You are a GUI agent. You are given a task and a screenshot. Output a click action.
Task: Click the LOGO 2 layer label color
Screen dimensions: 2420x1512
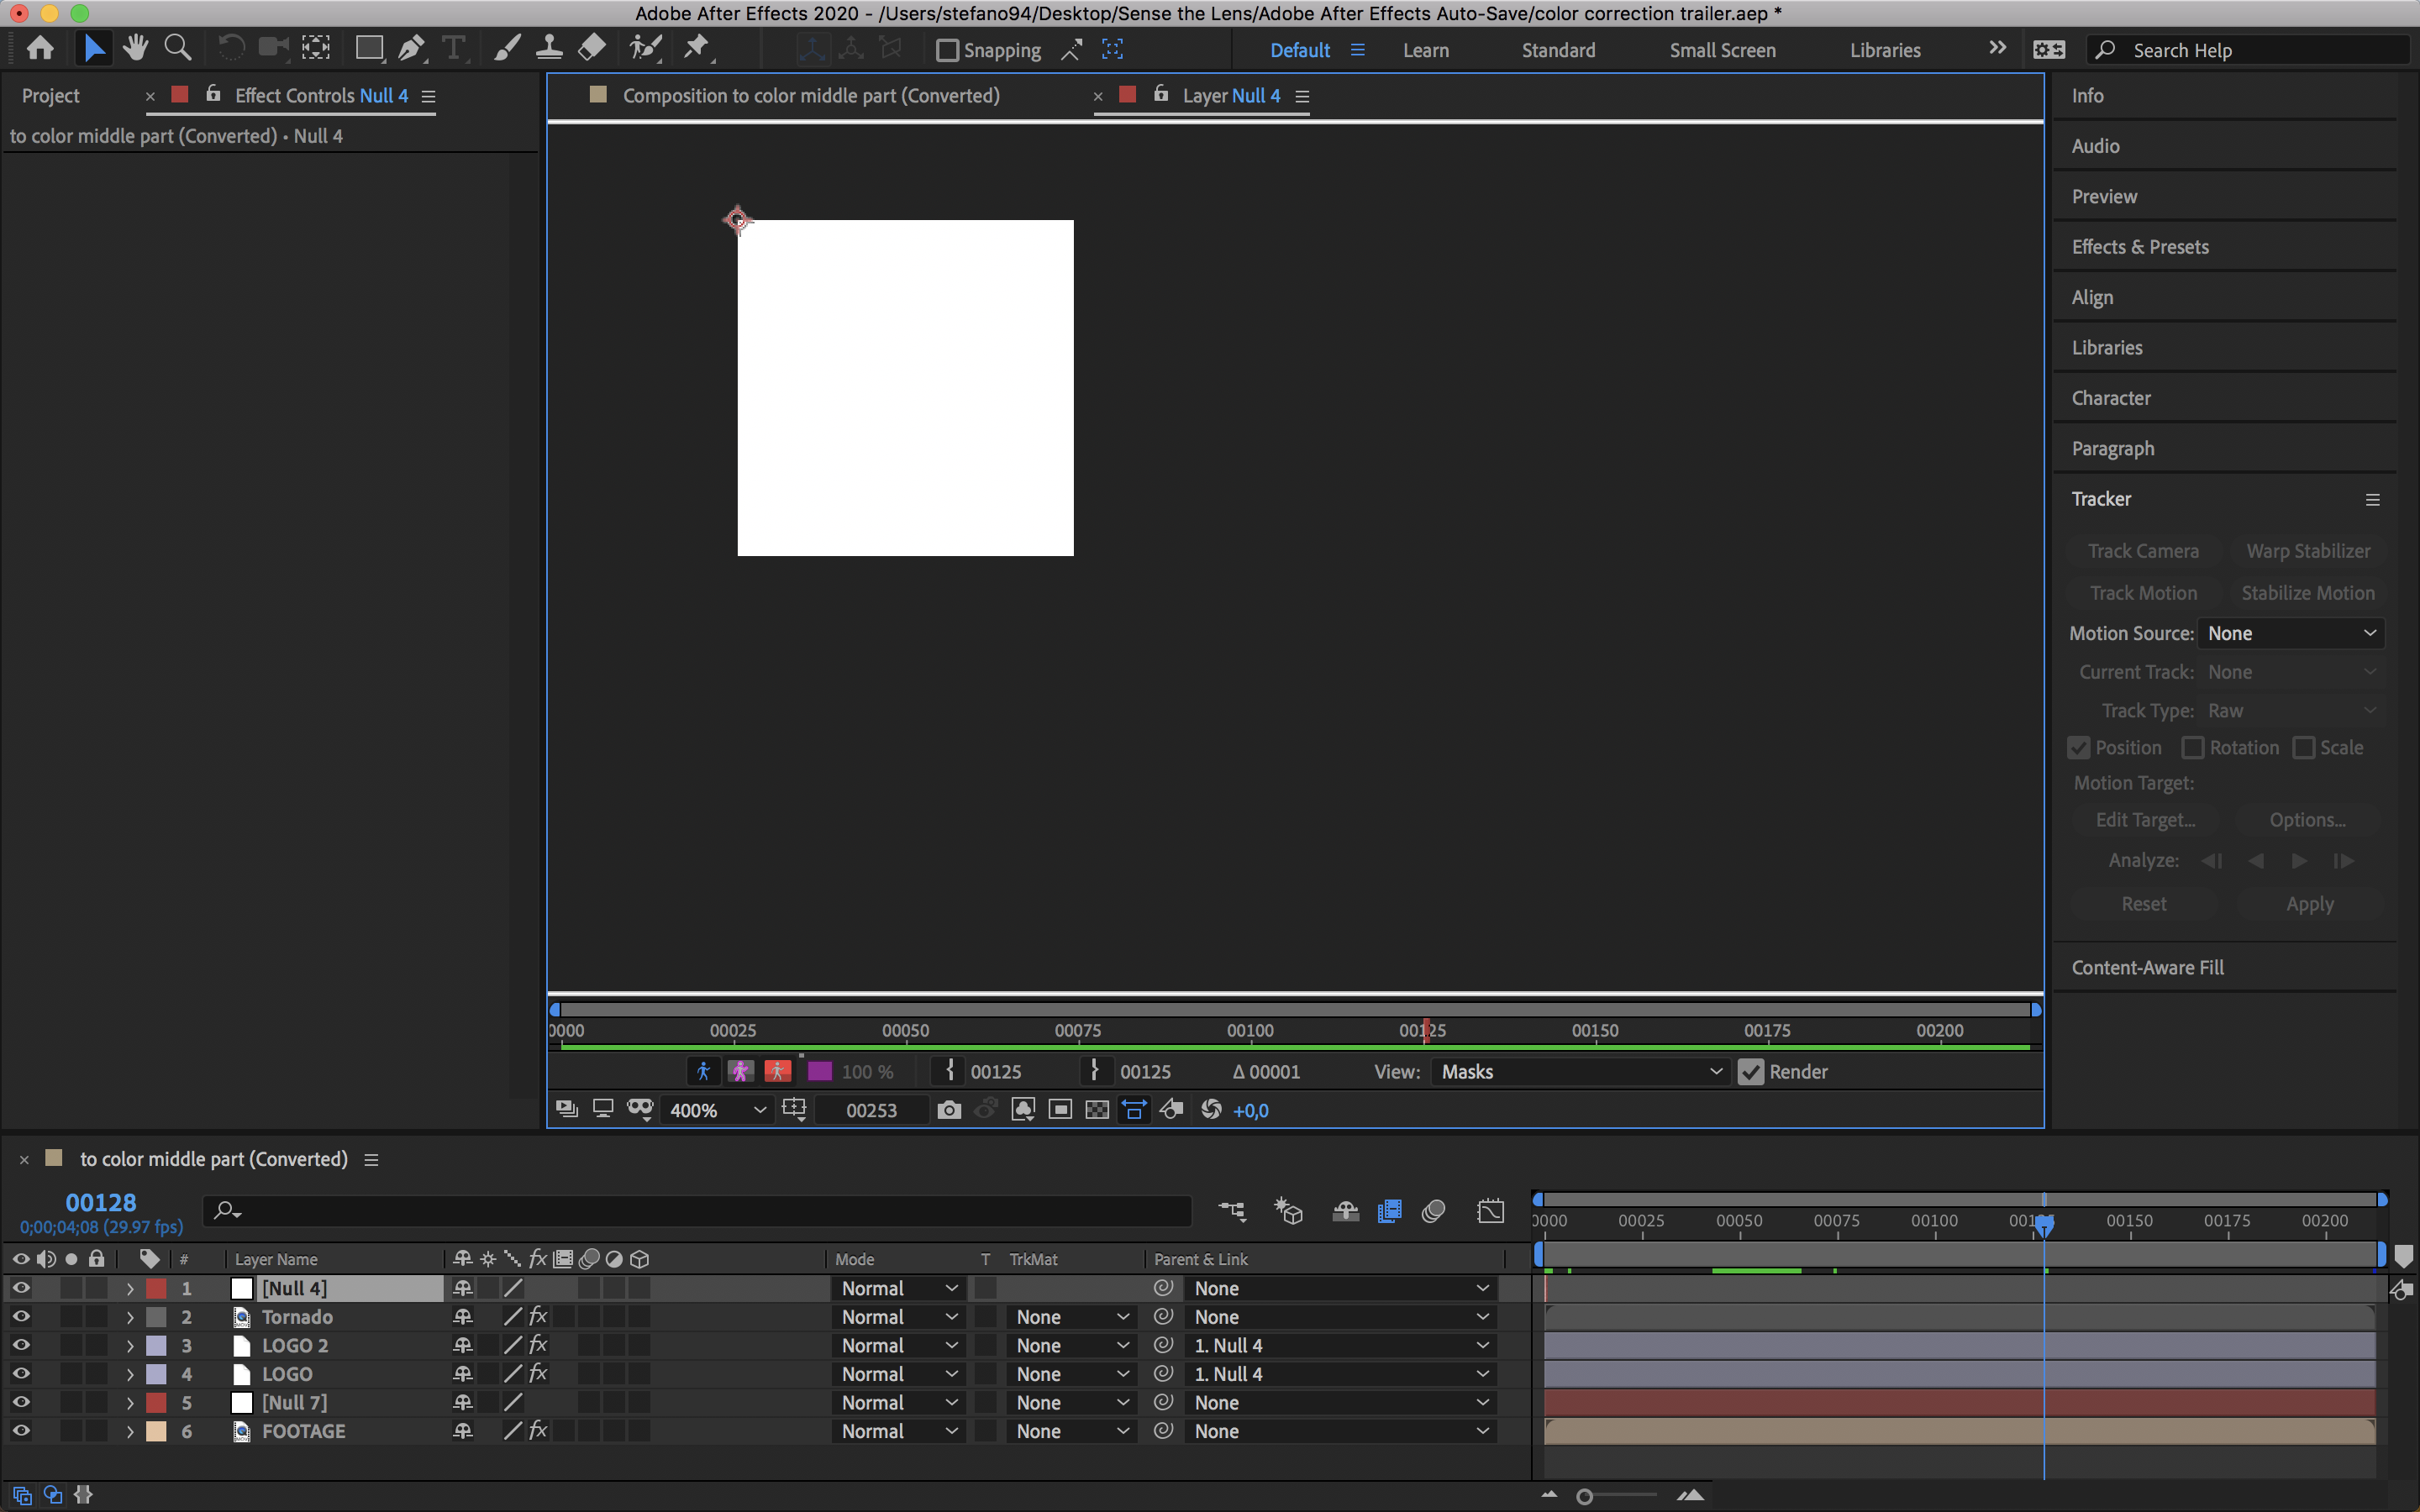(x=157, y=1346)
